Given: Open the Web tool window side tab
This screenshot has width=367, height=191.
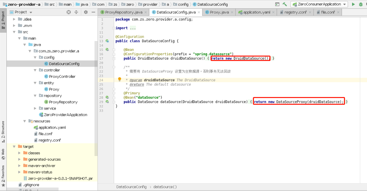Looking at the screenshot, I should pyautogui.click(x=3, y=154).
